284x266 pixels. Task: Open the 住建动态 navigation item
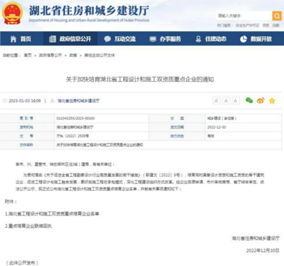(211, 39)
